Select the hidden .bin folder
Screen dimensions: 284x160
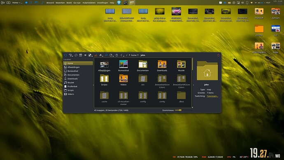[x=143, y=78]
